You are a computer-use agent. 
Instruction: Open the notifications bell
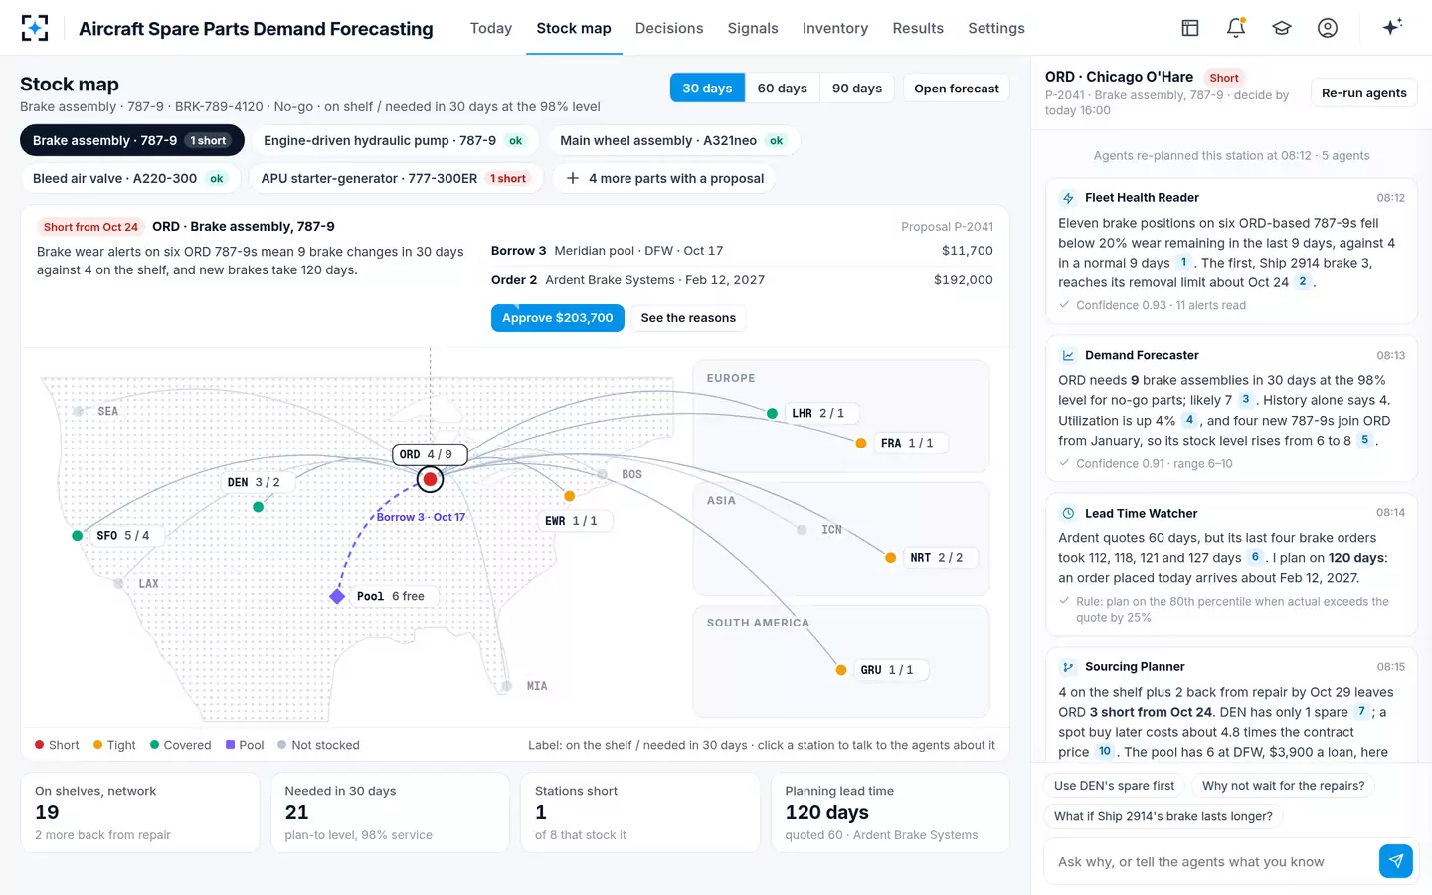click(x=1236, y=28)
